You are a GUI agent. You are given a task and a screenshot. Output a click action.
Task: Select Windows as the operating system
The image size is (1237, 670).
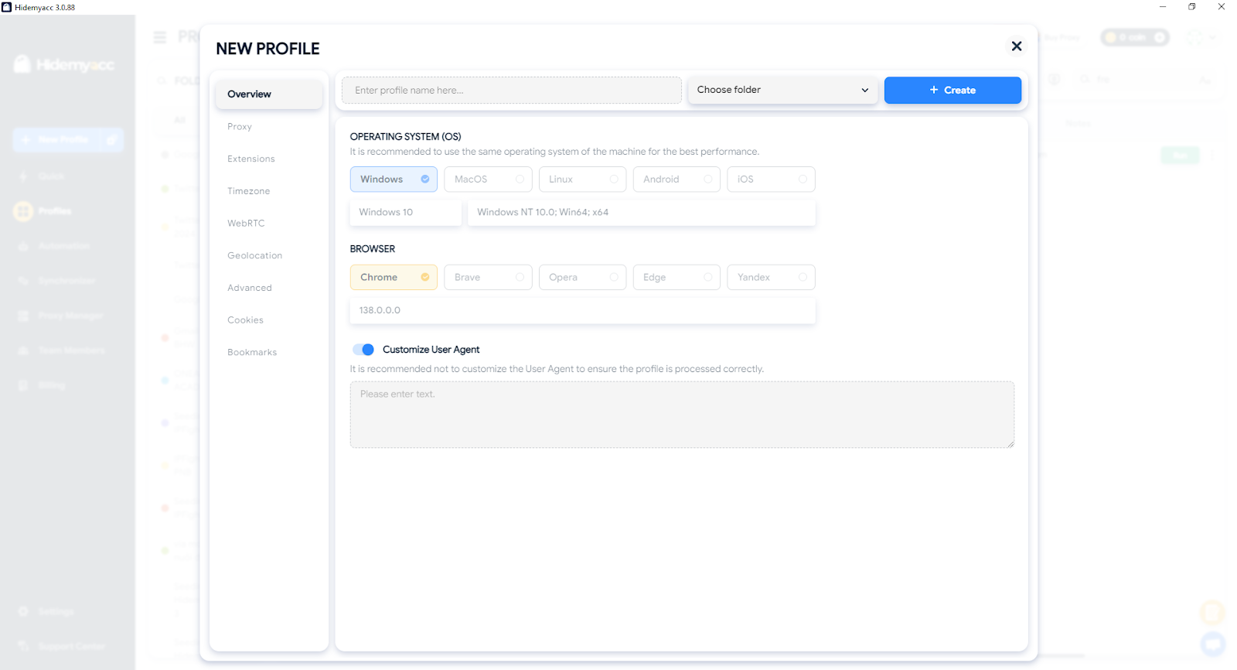(394, 179)
